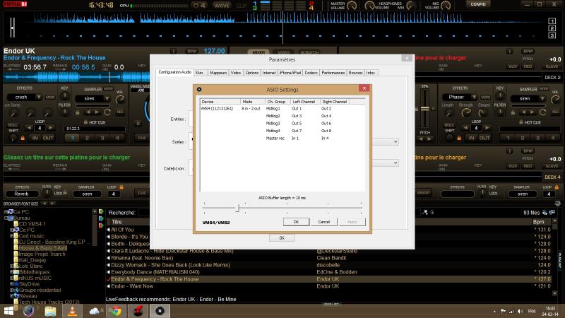Select the track 'Endor - Want Now'

[132, 286]
